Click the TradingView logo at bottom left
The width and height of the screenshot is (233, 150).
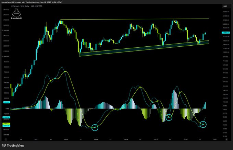(x=13, y=146)
